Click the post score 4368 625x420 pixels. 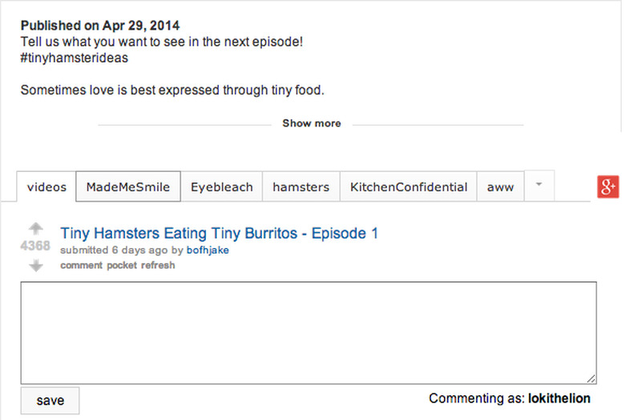point(35,246)
